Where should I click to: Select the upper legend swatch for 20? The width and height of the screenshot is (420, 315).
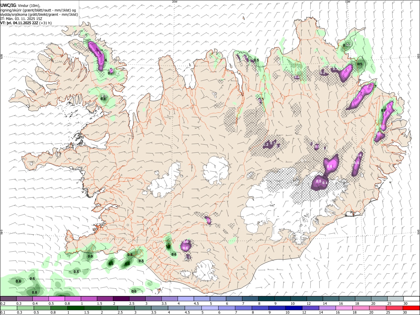coord(379,299)
